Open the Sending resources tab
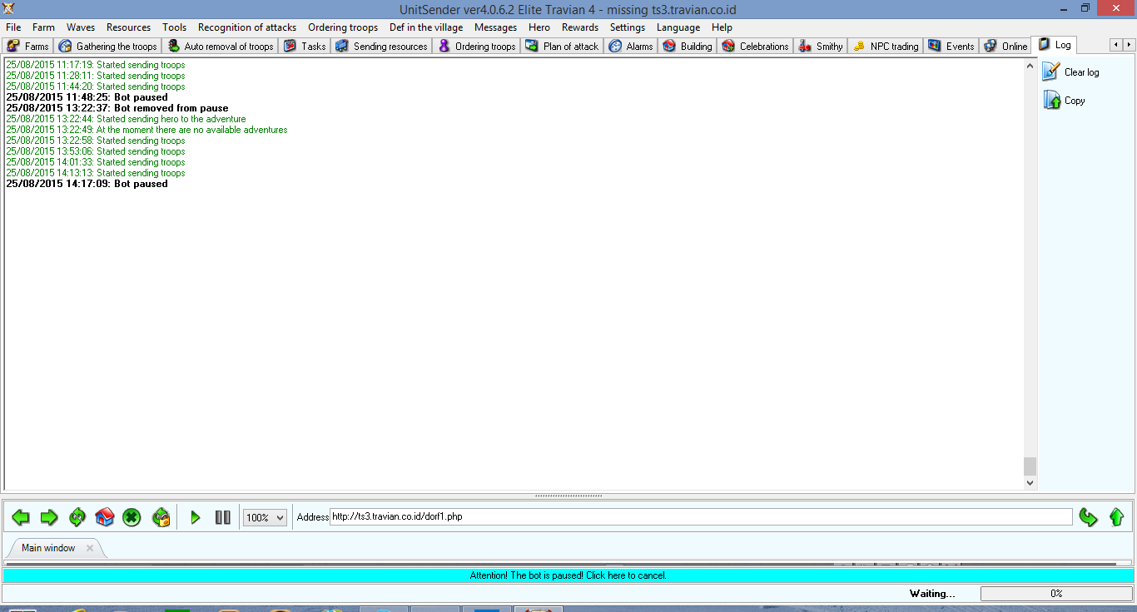 pyautogui.click(x=381, y=47)
